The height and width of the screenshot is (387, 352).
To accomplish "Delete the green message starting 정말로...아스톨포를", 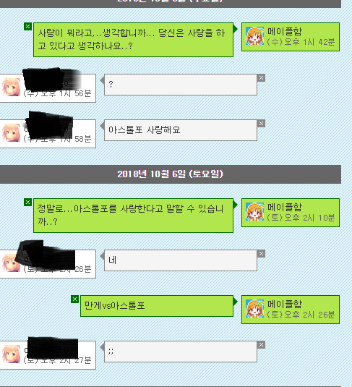I will (x=27, y=202).
